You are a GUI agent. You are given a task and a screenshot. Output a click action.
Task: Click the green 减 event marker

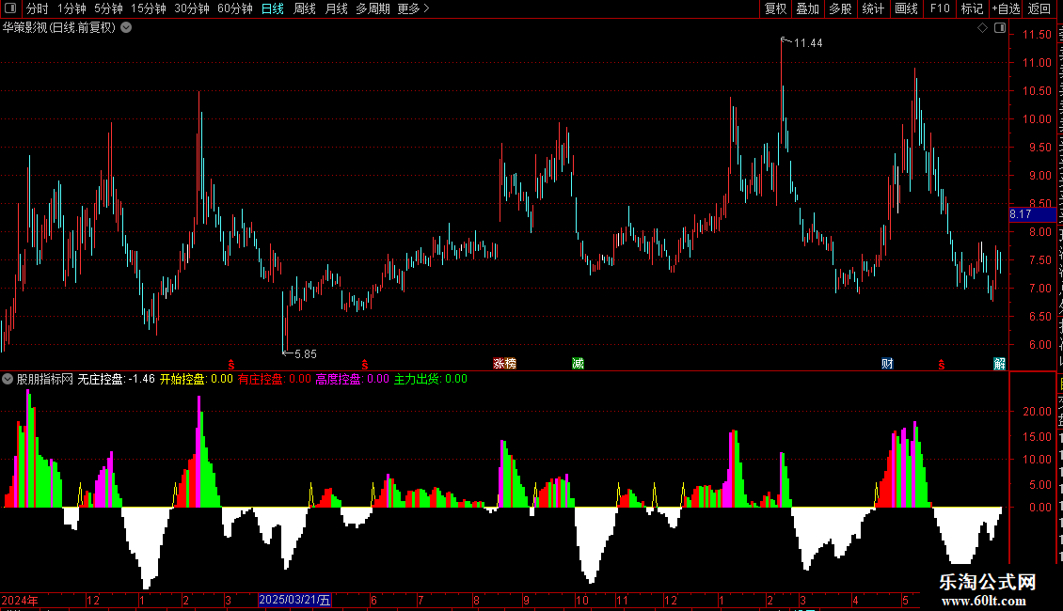[x=578, y=364]
